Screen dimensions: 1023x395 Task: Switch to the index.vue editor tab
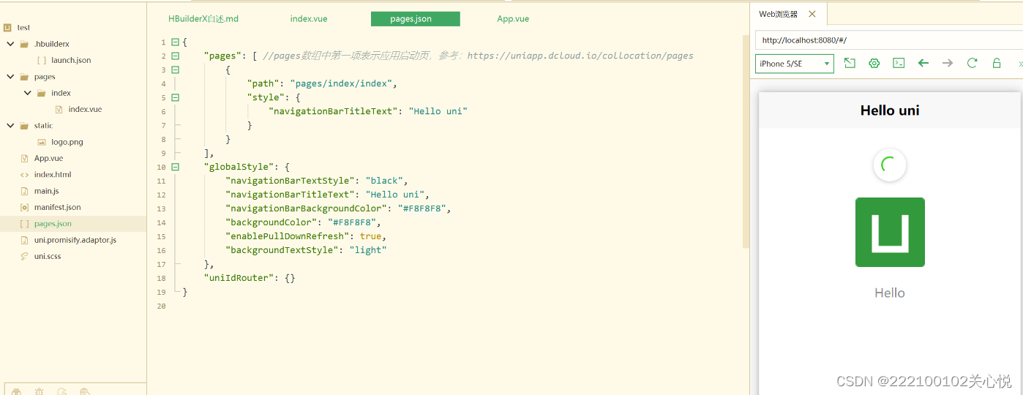click(x=309, y=19)
